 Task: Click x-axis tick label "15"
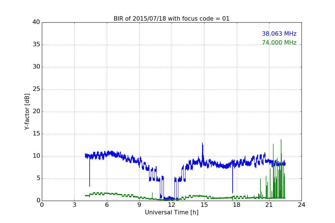204,205
